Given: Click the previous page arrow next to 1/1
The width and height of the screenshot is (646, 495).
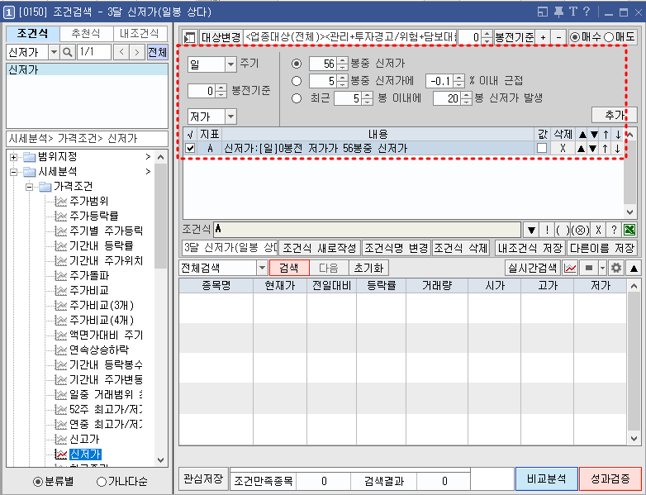Looking at the screenshot, I should 121,52.
